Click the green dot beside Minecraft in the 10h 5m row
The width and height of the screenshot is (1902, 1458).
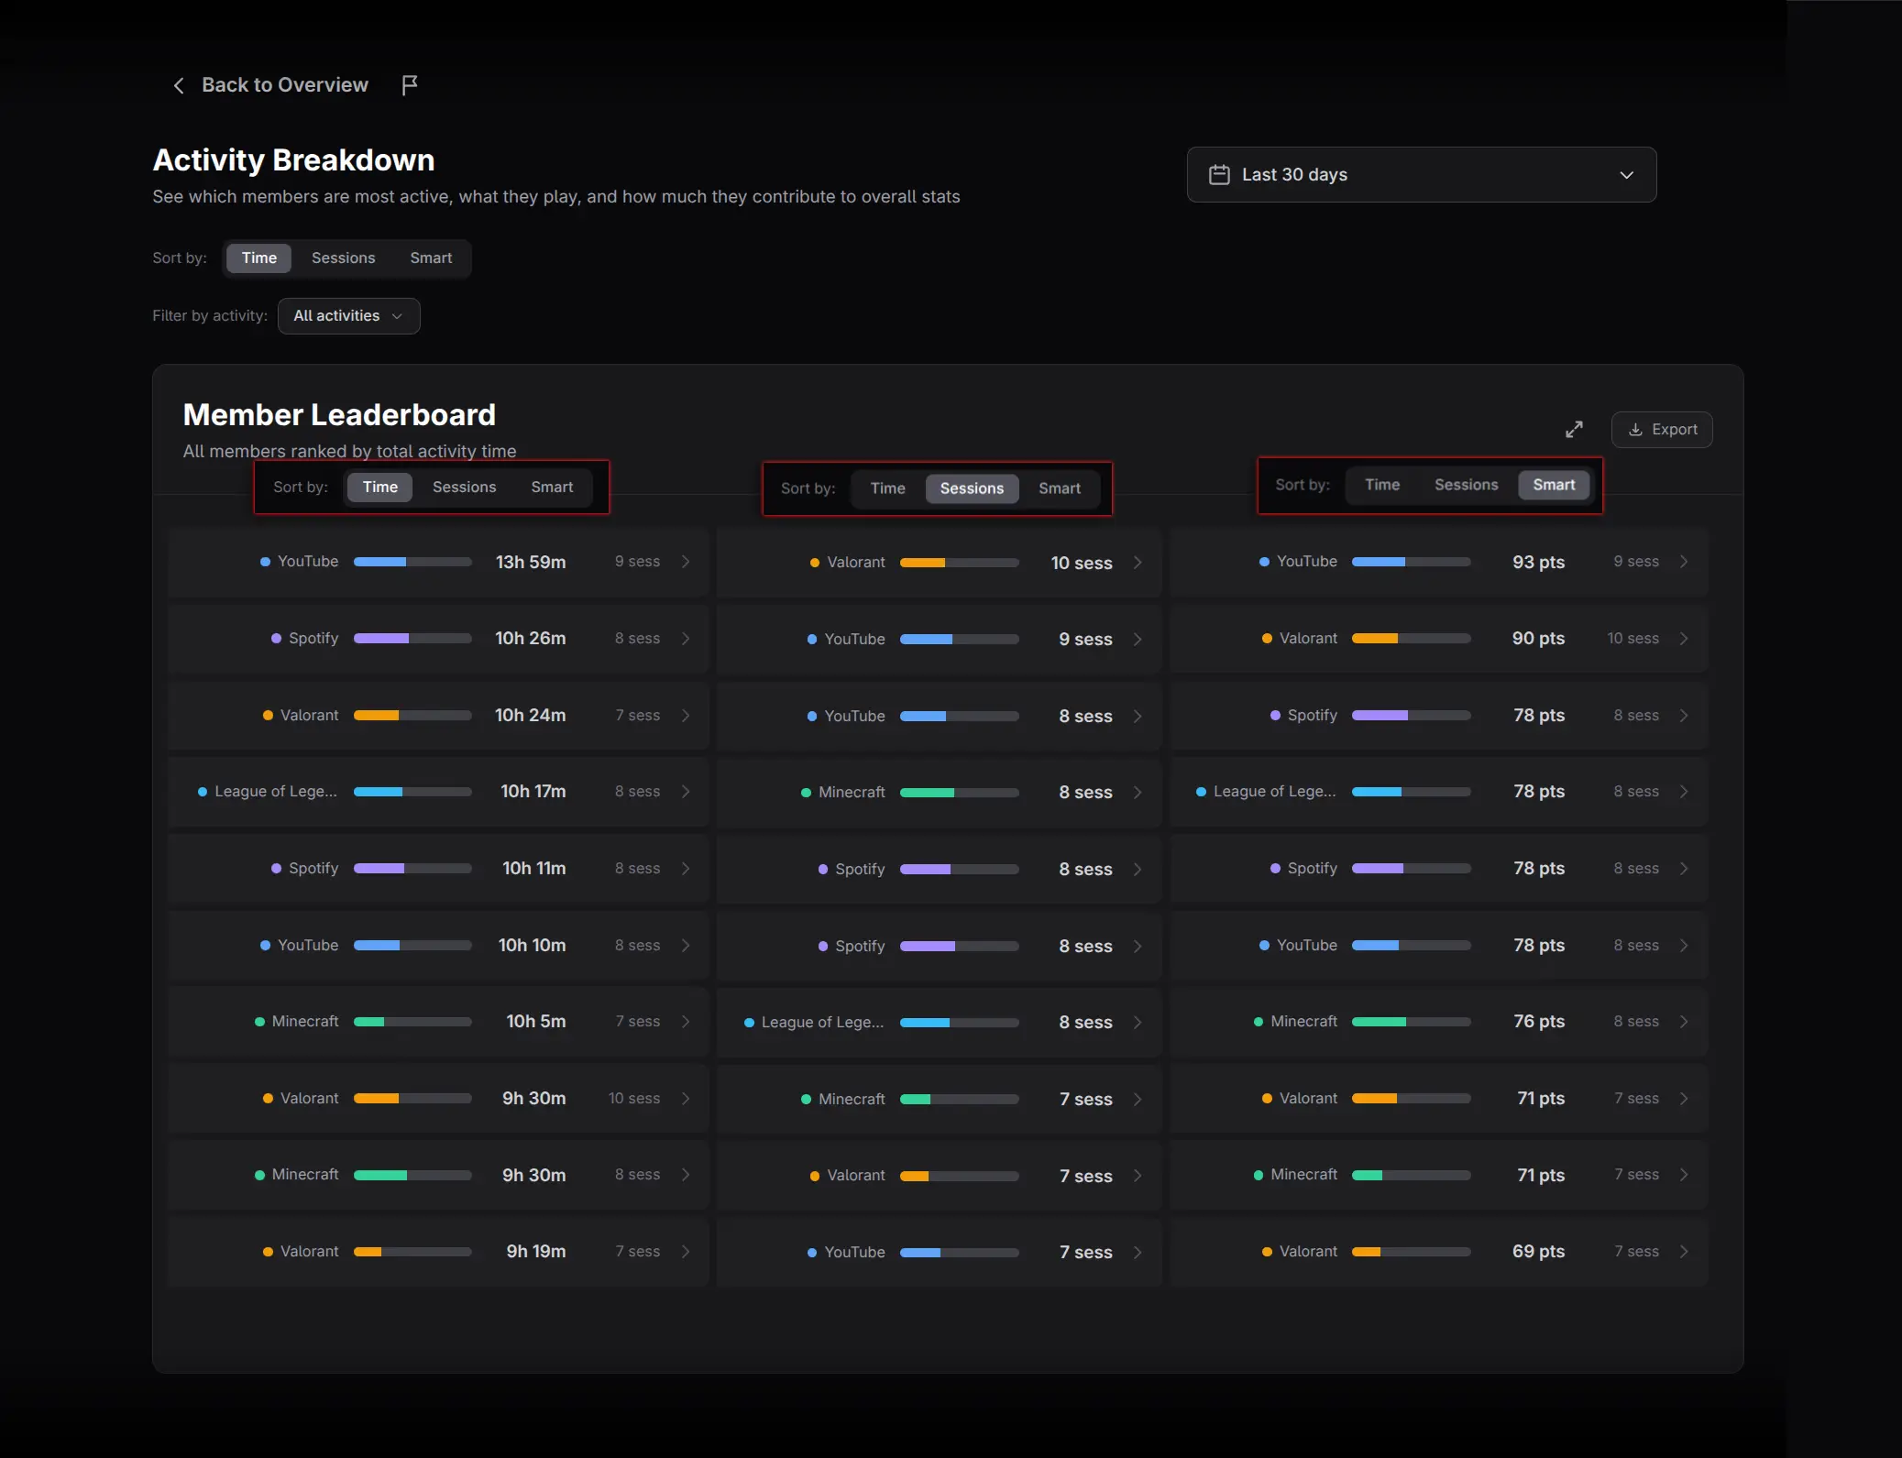tap(259, 1022)
